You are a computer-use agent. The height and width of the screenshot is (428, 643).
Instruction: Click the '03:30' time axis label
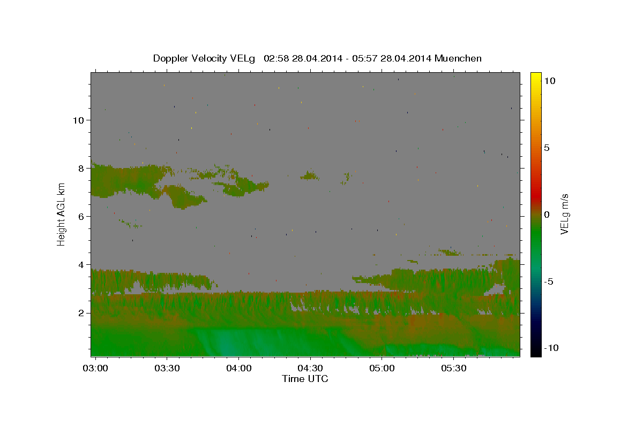pyautogui.click(x=167, y=368)
